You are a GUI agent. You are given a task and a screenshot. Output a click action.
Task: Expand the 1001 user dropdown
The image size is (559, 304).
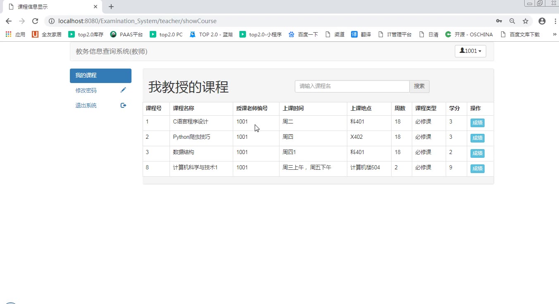coord(470,51)
